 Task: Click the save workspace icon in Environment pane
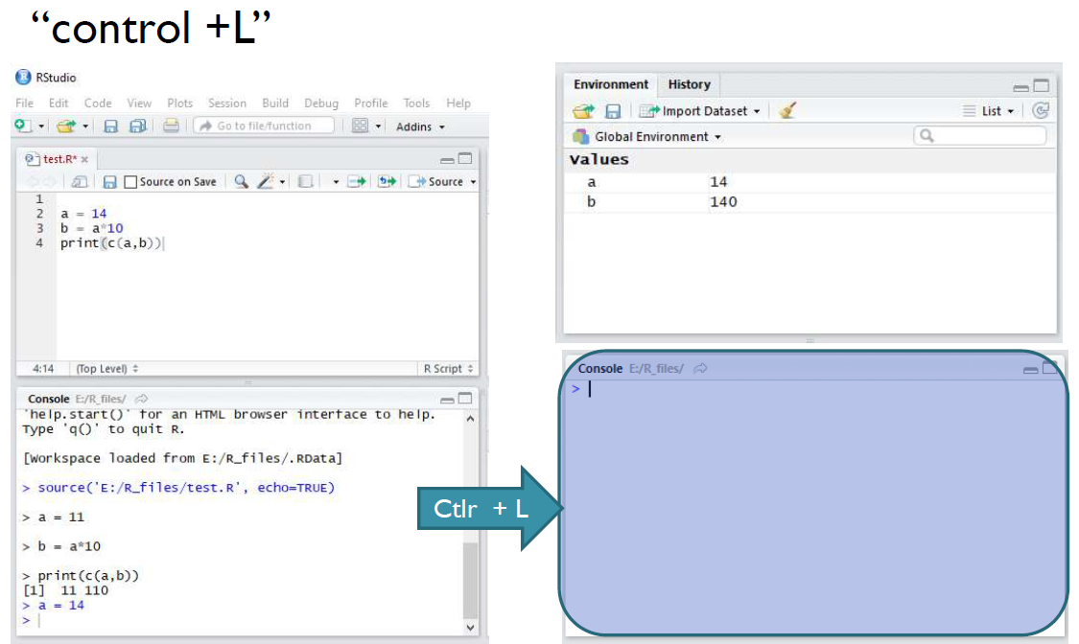point(613,111)
